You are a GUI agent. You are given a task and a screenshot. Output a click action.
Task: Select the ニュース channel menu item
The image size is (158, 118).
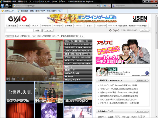coord(78,41)
